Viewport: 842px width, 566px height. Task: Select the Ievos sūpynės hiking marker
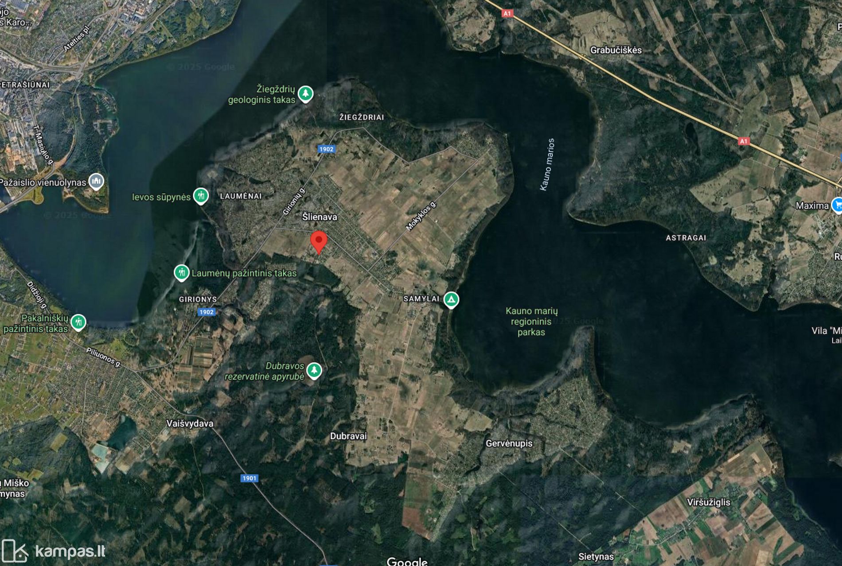click(201, 196)
